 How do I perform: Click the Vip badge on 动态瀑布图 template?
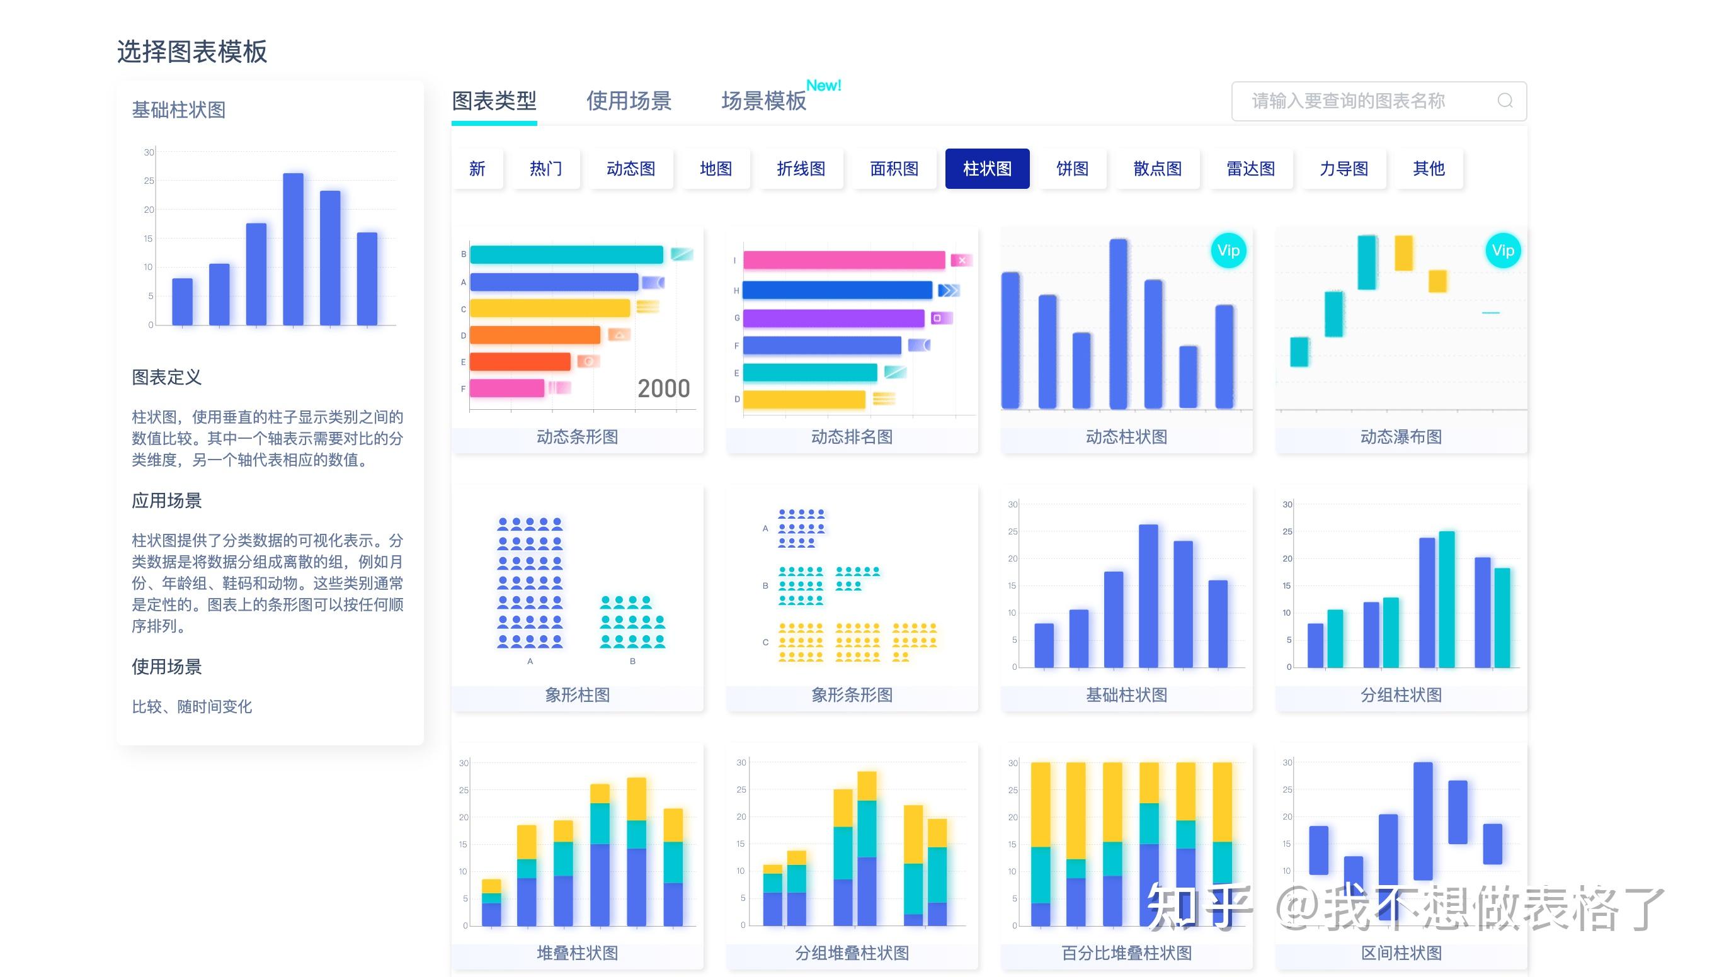click(1504, 251)
